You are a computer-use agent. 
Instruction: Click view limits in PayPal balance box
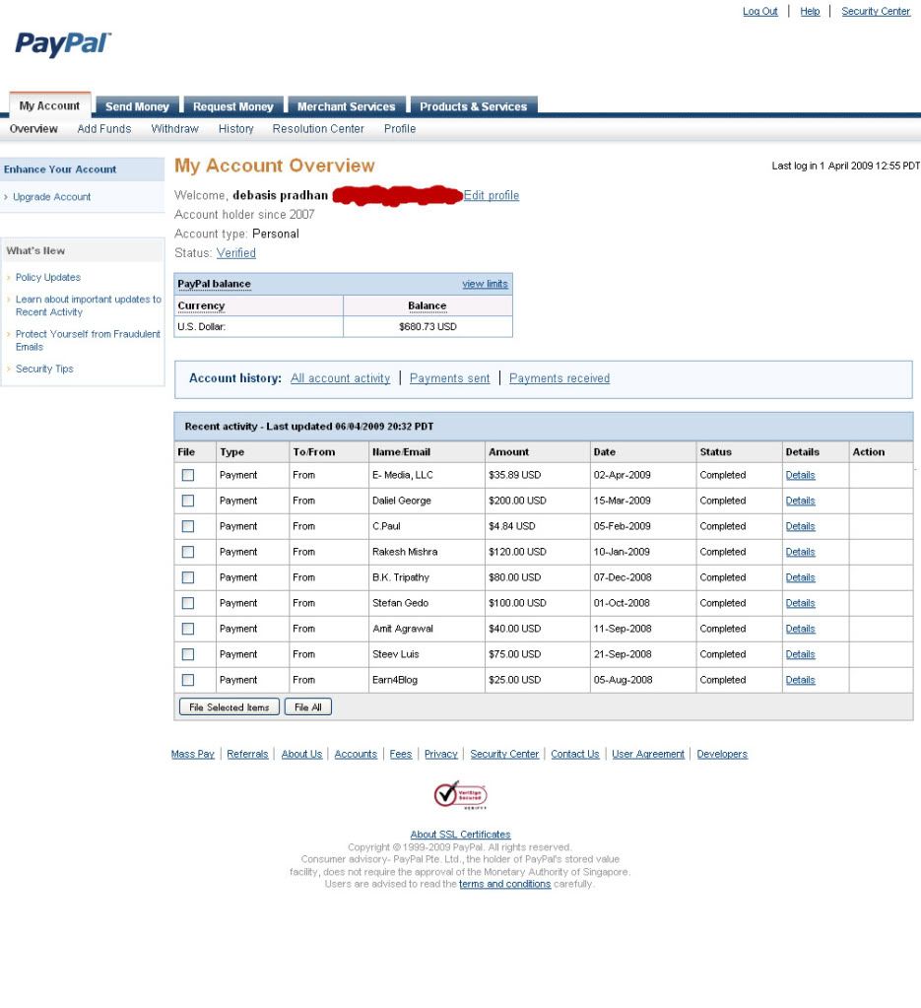coord(485,284)
